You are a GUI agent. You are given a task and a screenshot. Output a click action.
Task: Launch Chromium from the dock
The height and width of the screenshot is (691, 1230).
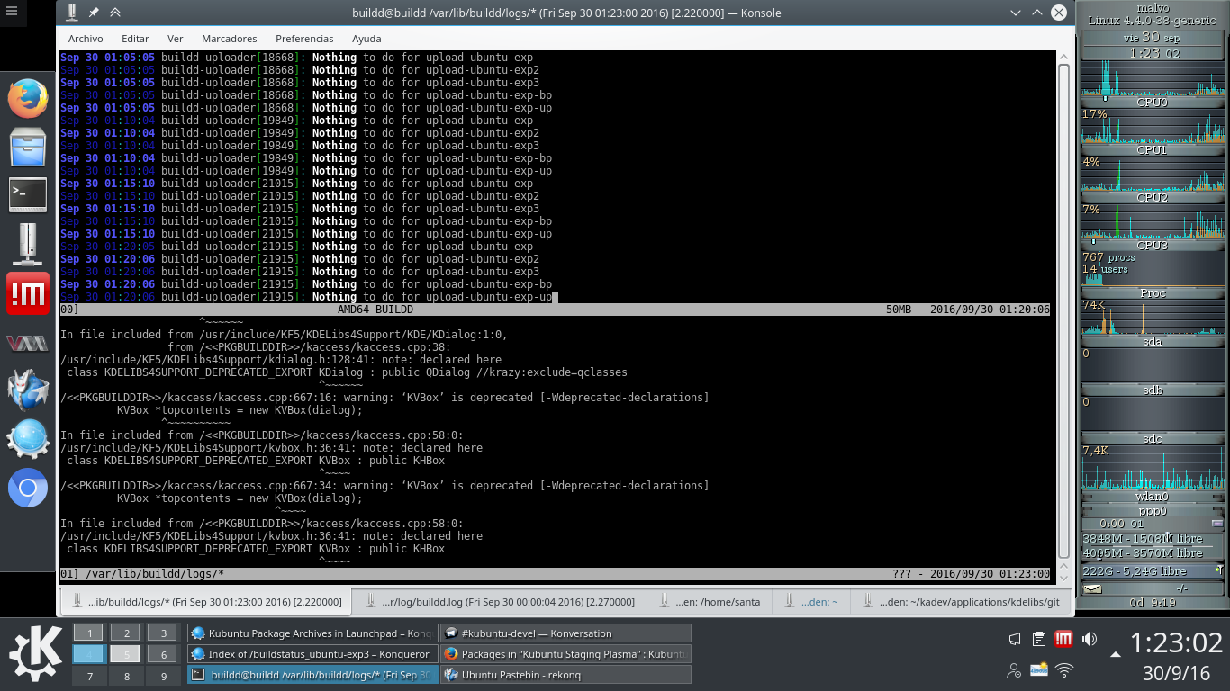[28, 489]
